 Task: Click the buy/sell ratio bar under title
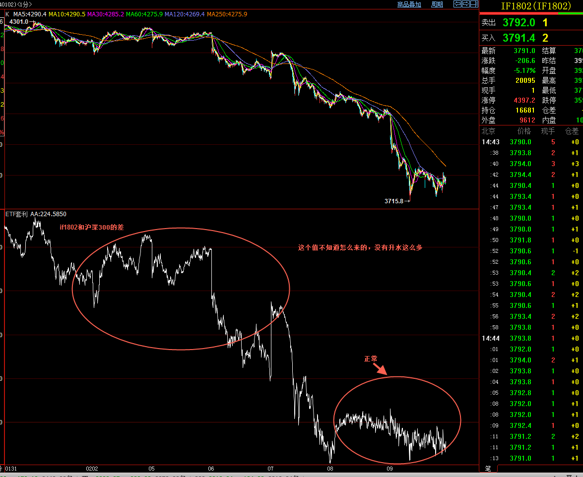pyautogui.click(x=531, y=13)
